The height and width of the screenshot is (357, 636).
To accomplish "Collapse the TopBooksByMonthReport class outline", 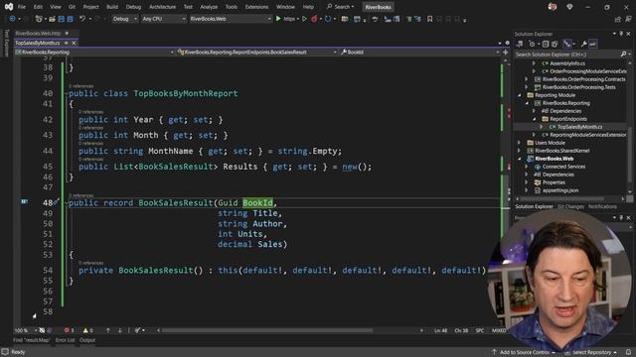I will [67, 94].
